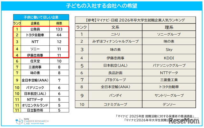Click the 子供に働いてほしい企業 blue table header

pyautogui.click(x=41, y=17)
